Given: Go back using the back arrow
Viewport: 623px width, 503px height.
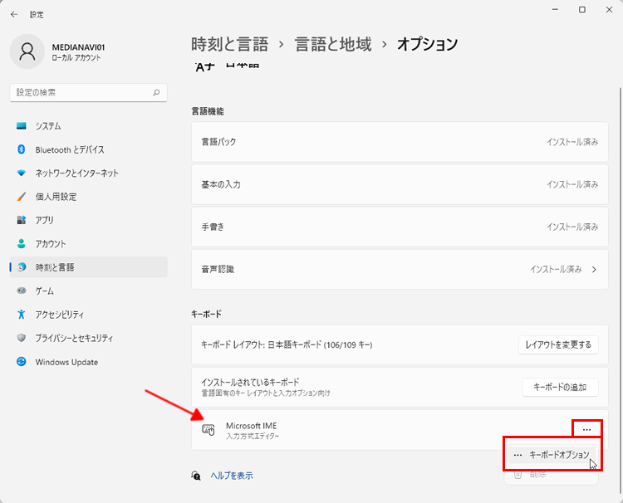Looking at the screenshot, I should (14, 14).
